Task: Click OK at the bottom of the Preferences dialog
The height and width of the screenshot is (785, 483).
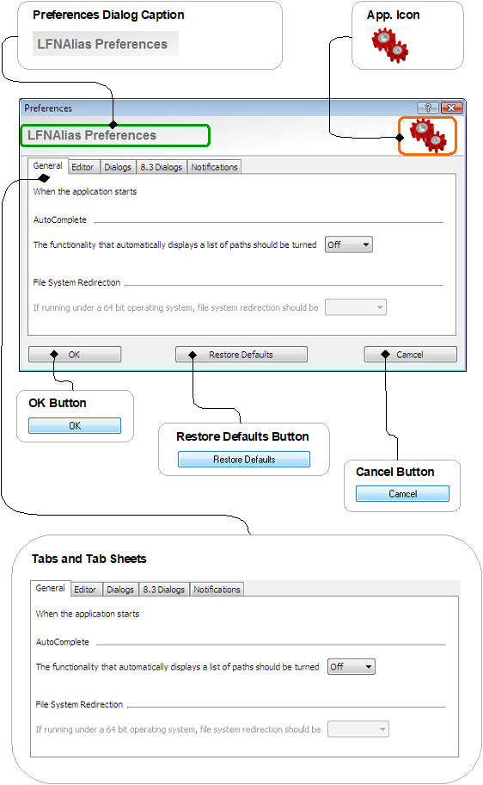Action: pyautogui.click(x=75, y=355)
